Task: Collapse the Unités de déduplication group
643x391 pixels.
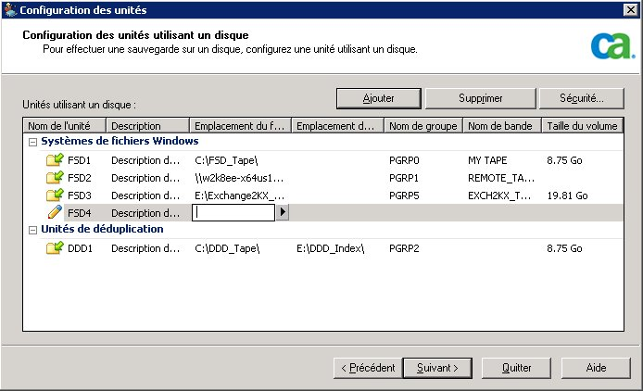Action: coord(33,230)
